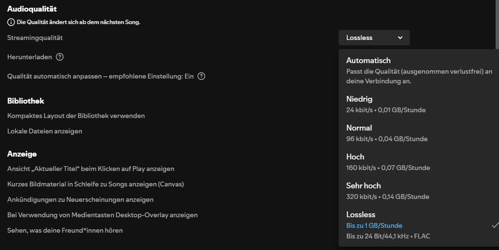Click 'Ankündigungen zu Neuerscheinungen anzeigen' setting
The width and height of the screenshot is (499, 250).
coord(80,199)
